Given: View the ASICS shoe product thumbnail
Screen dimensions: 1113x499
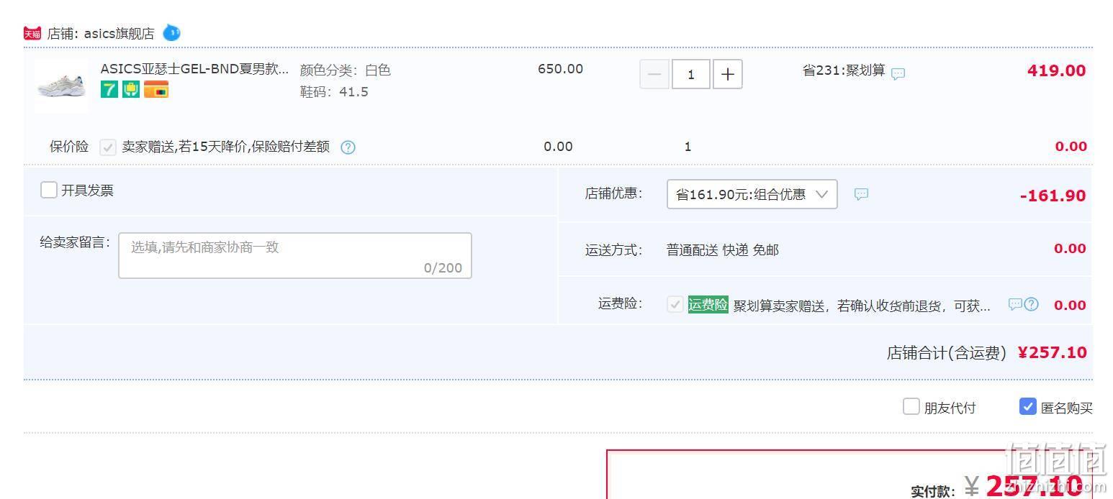Looking at the screenshot, I should pyautogui.click(x=61, y=86).
